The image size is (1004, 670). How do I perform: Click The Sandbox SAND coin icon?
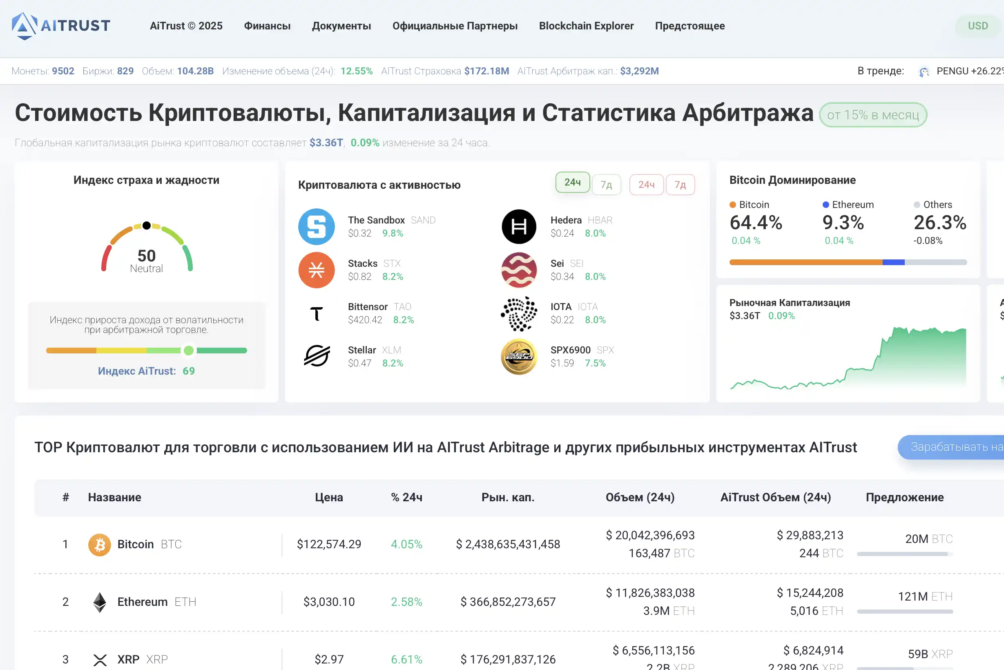pyautogui.click(x=316, y=226)
